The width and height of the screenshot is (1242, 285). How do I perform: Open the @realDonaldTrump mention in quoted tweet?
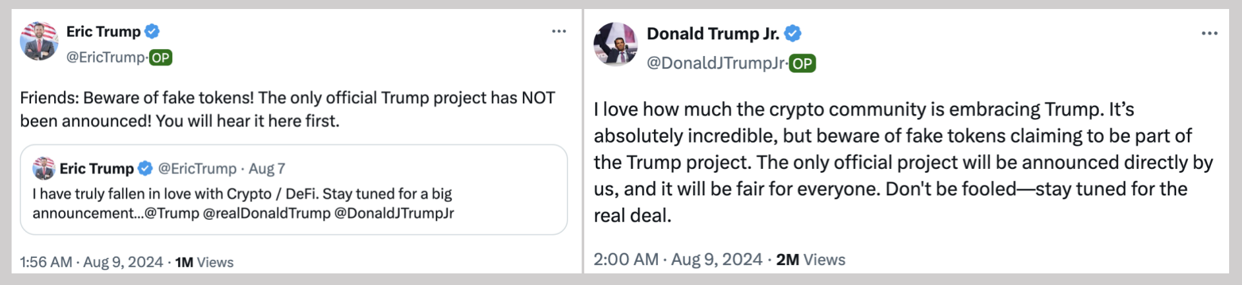tap(266, 213)
